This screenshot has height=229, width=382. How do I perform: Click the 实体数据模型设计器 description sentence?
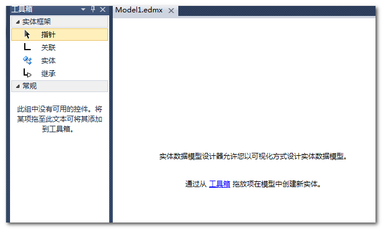[x=253, y=156]
